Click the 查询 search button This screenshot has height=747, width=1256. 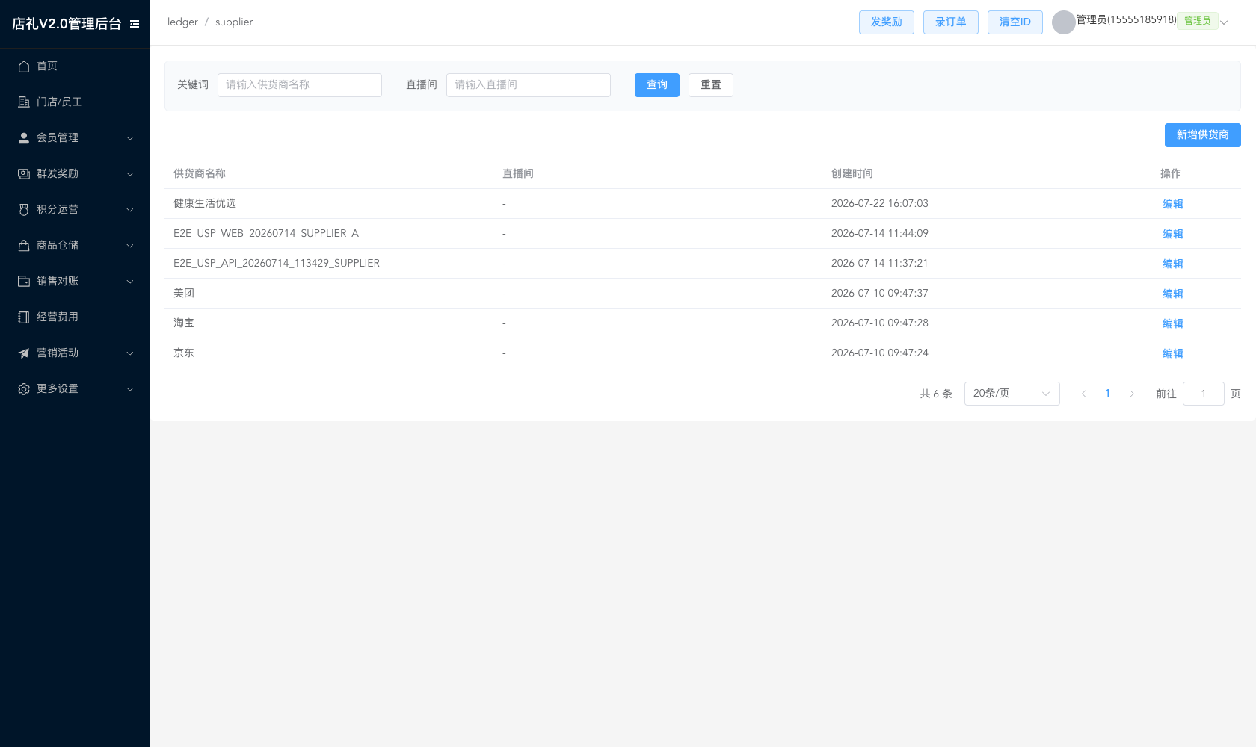(x=657, y=85)
